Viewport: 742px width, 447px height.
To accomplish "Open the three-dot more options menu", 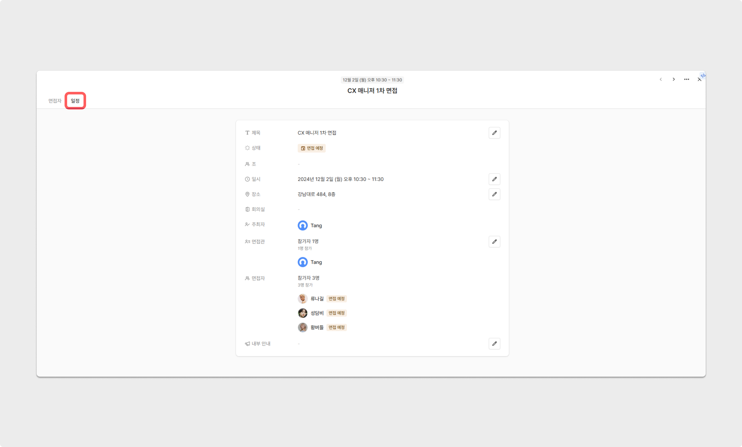I will pos(686,79).
